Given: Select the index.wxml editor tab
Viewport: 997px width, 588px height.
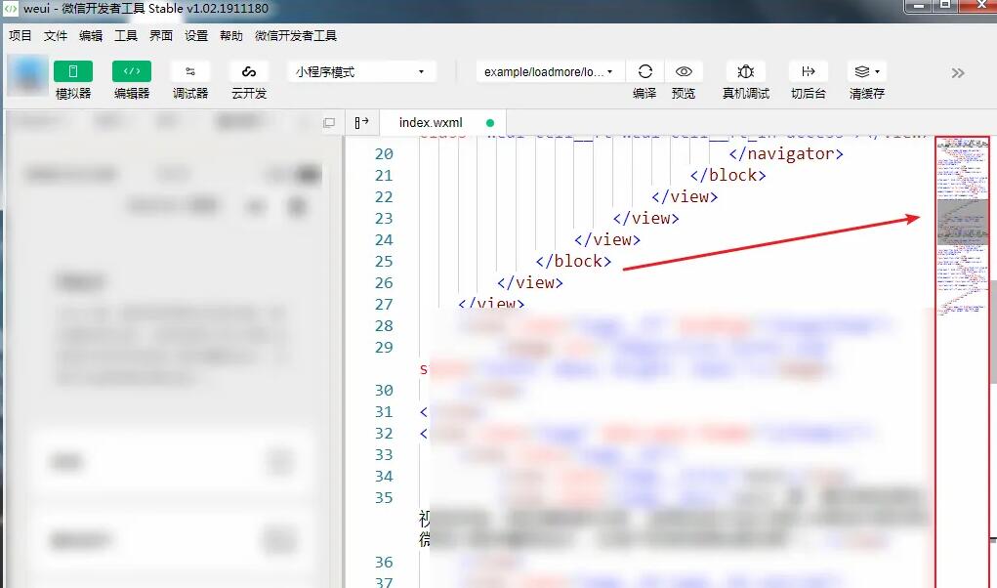Looking at the screenshot, I should (x=442, y=123).
